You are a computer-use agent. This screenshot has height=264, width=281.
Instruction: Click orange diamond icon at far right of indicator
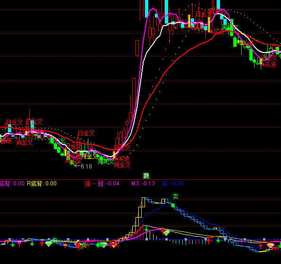tap(270, 246)
